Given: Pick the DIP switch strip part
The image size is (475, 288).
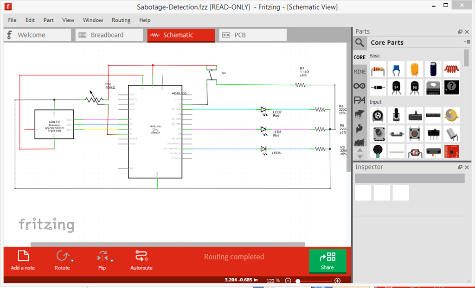Looking at the screenshot, I should point(433,115).
